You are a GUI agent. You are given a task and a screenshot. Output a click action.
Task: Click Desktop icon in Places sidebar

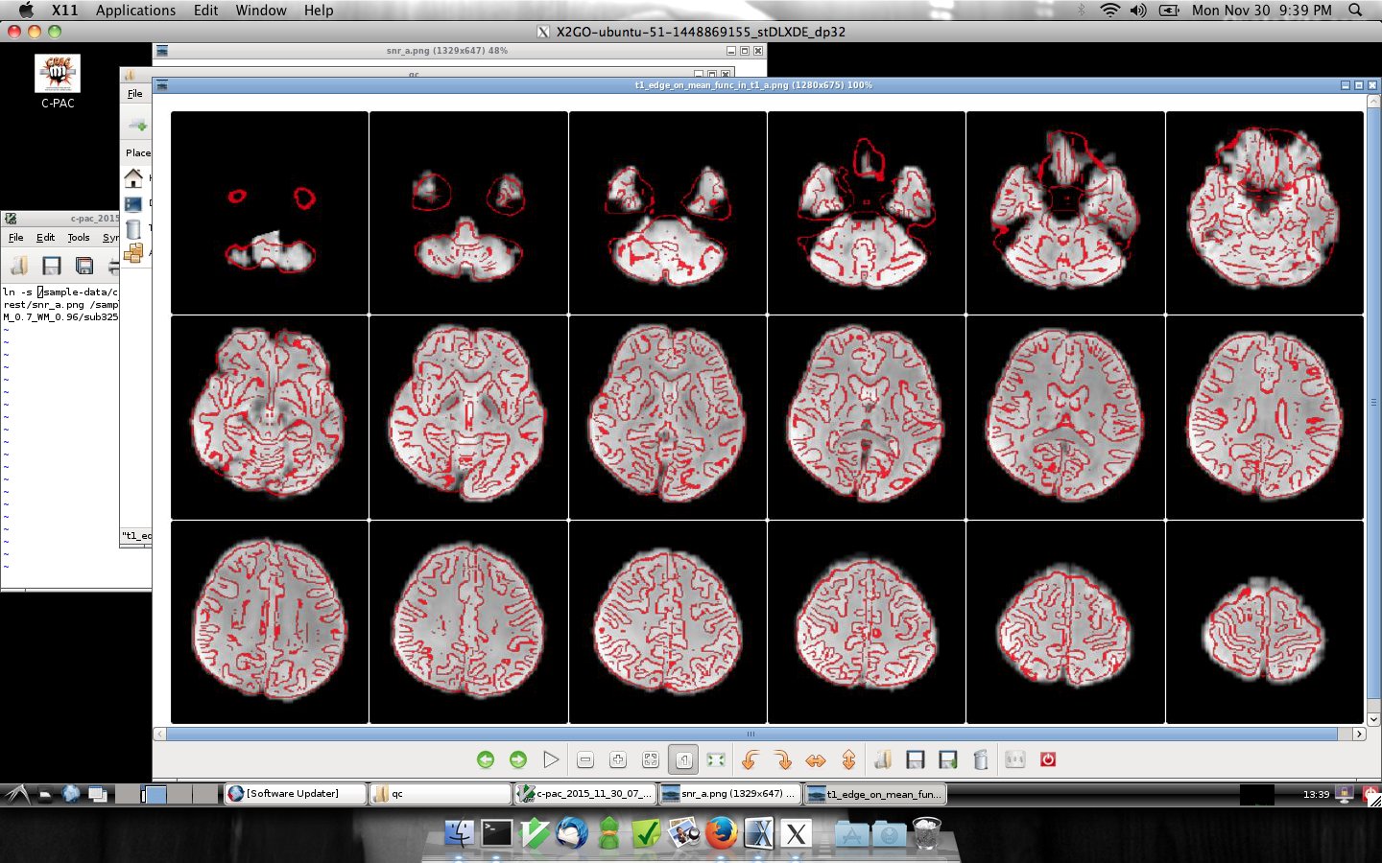click(x=133, y=203)
